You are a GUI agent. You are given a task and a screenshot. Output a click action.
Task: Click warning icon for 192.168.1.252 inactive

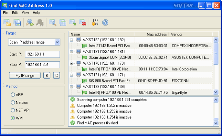coord(73,106)
